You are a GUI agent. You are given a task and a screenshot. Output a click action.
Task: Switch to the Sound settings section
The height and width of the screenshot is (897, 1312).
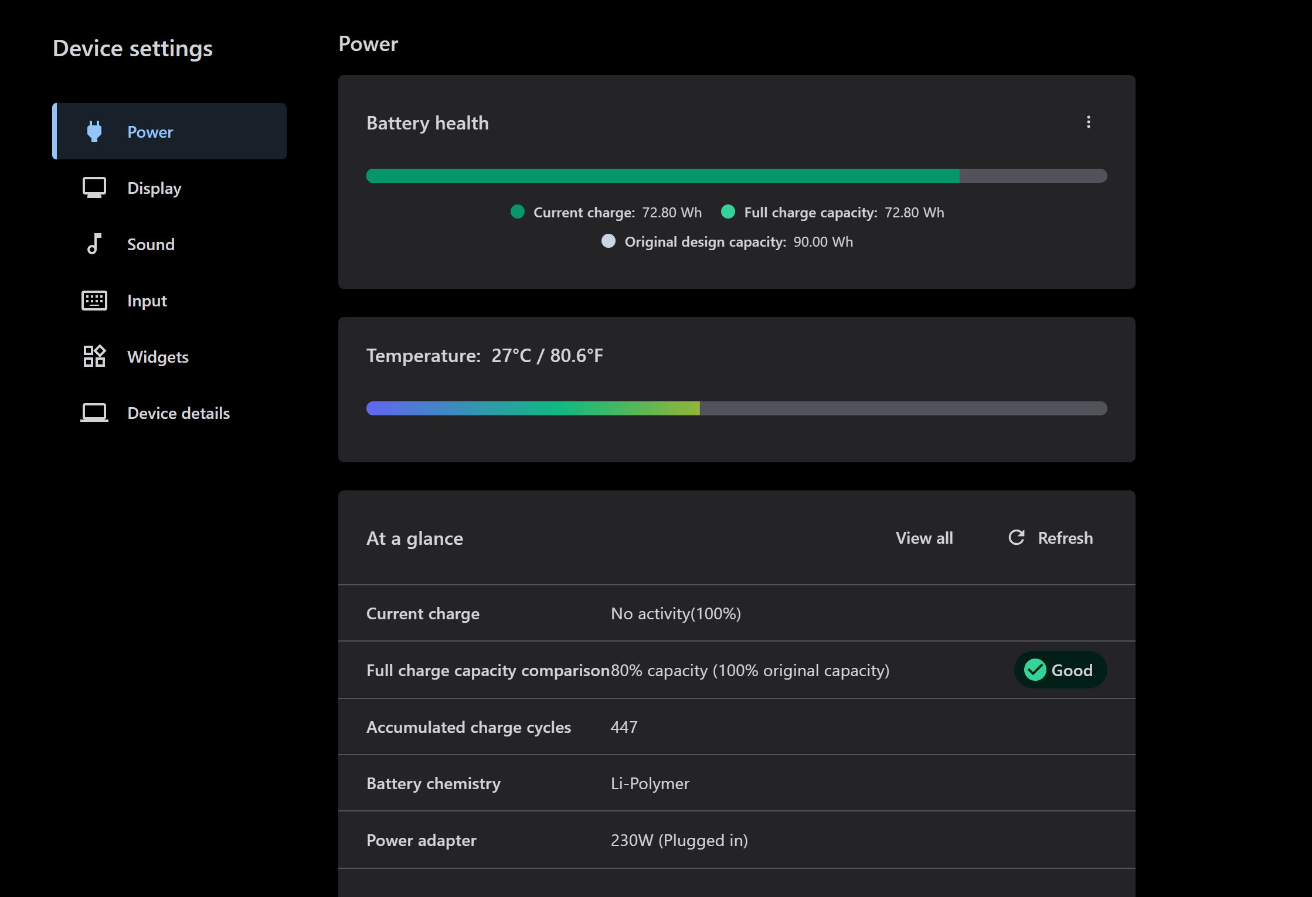pyautogui.click(x=151, y=244)
